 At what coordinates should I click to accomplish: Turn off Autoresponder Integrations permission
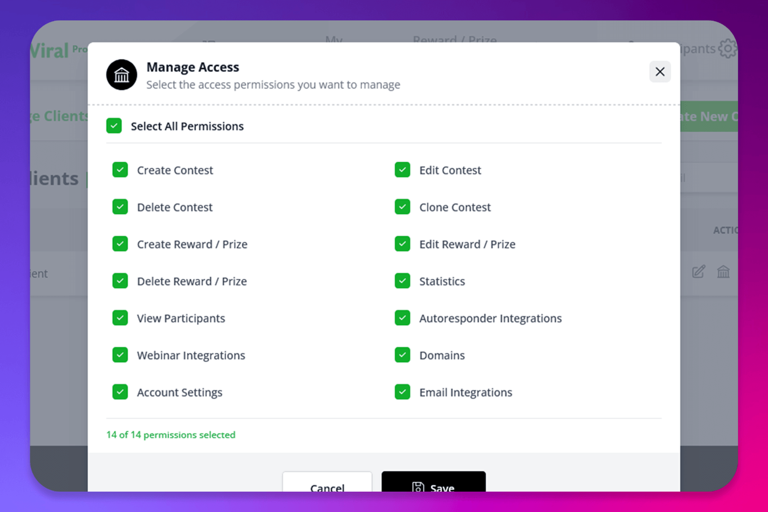click(402, 318)
